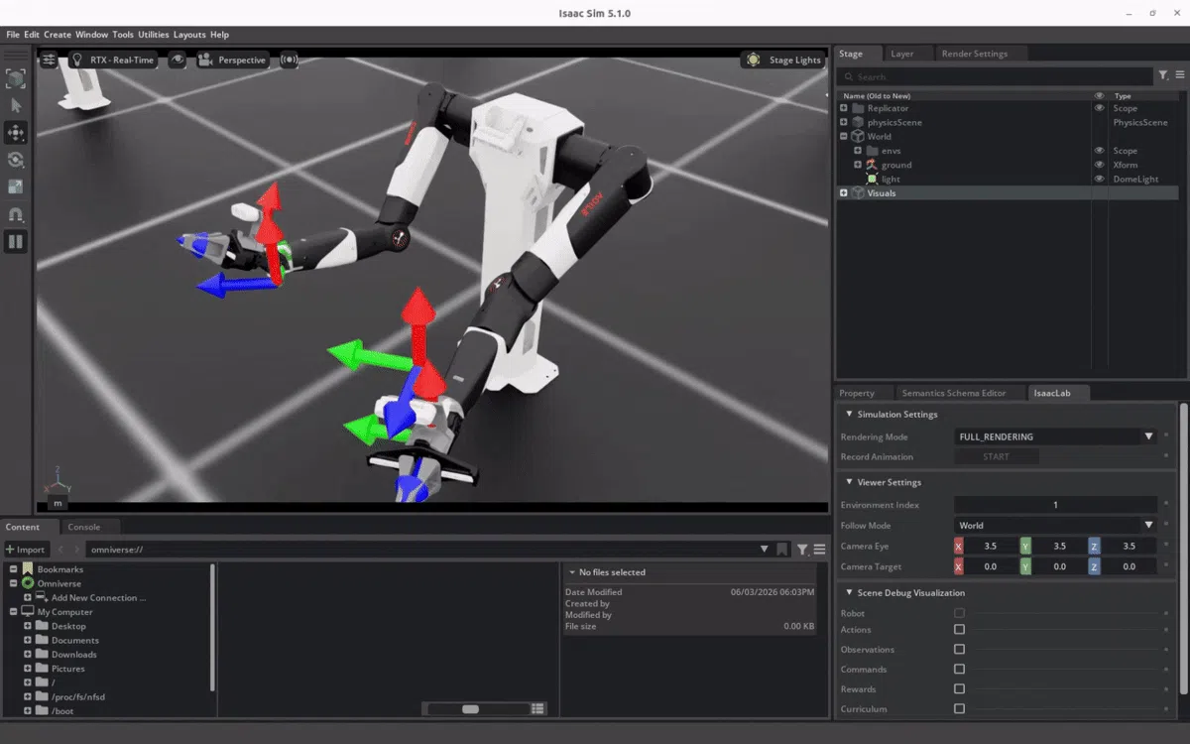Open the Utilities menu
The image size is (1190, 744).
click(x=153, y=35)
